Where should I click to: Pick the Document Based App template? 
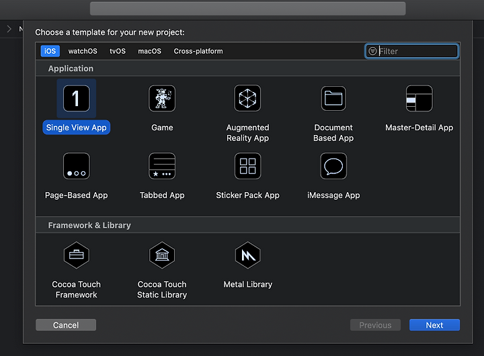(333, 99)
